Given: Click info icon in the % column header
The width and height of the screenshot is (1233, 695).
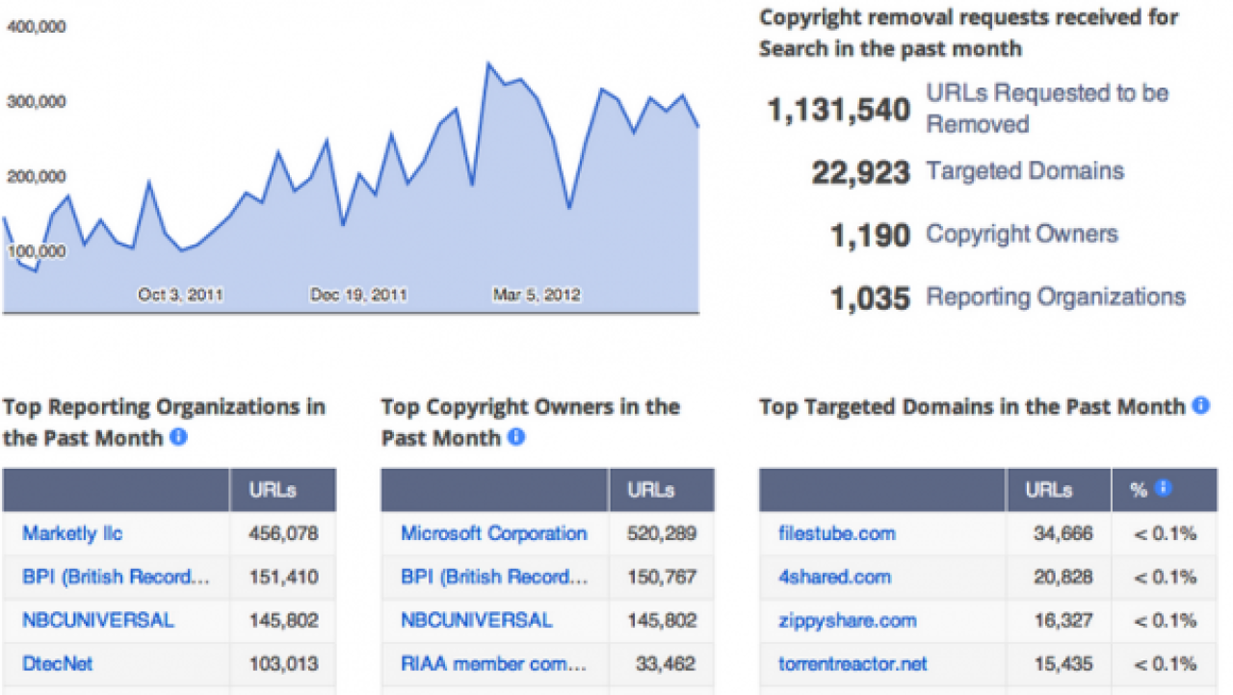Looking at the screenshot, I should coord(1163,489).
